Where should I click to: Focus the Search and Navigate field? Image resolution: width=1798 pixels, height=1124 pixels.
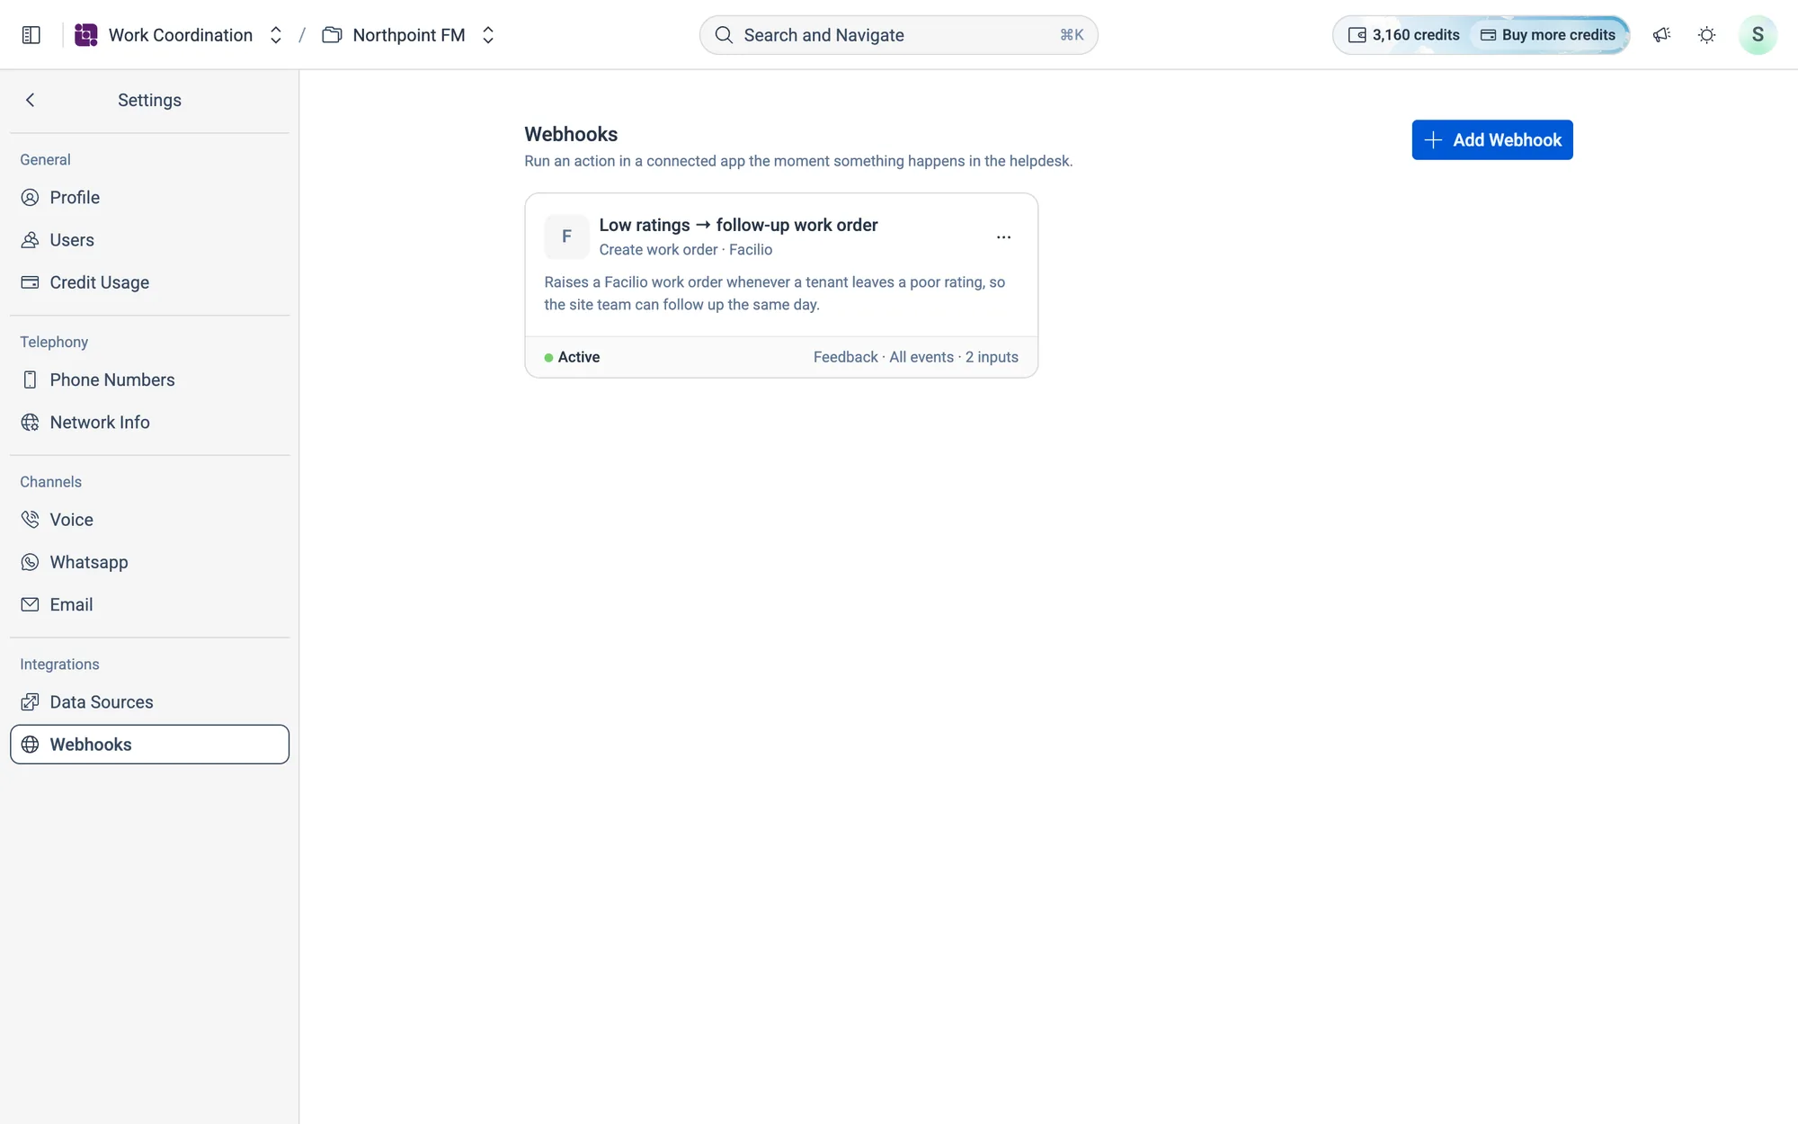point(899,35)
